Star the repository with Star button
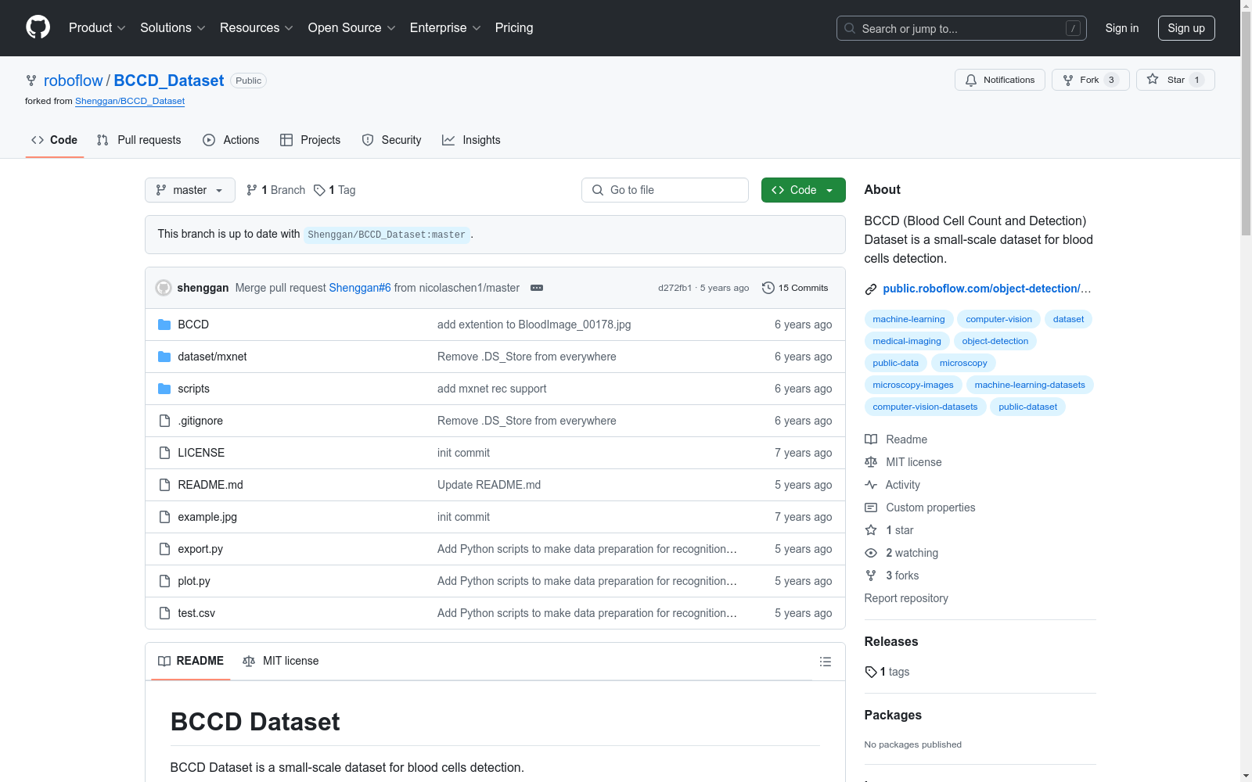 (x=1175, y=80)
